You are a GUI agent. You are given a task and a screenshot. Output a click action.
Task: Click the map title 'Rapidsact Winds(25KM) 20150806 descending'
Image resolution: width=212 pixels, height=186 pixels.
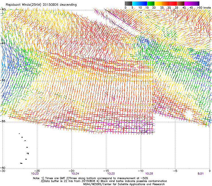click(41, 5)
